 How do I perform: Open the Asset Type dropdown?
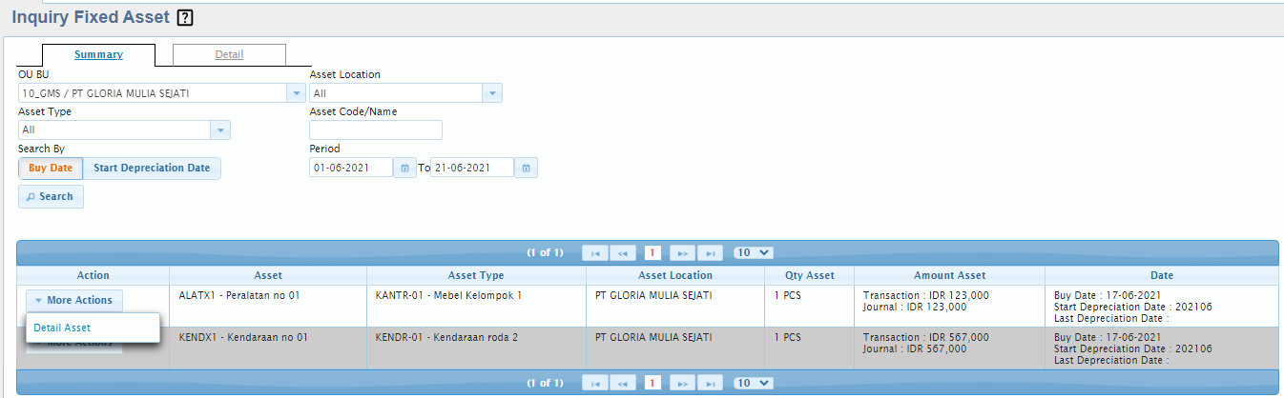coord(220,130)
